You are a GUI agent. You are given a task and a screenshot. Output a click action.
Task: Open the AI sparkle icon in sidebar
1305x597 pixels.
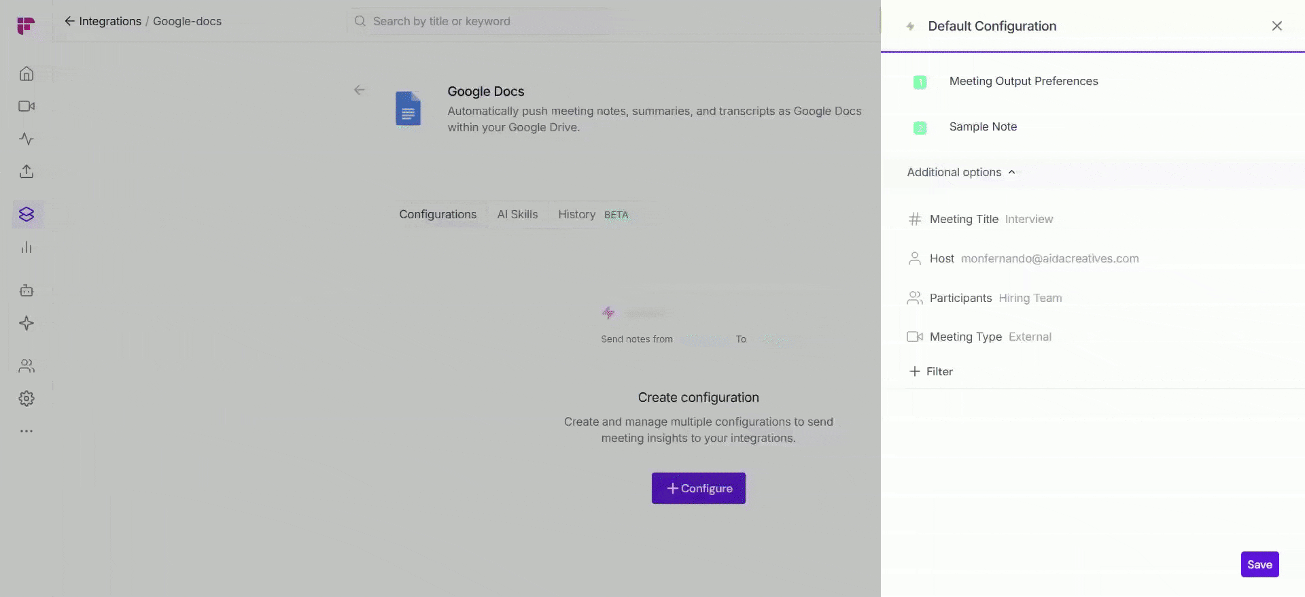(27, 323)
